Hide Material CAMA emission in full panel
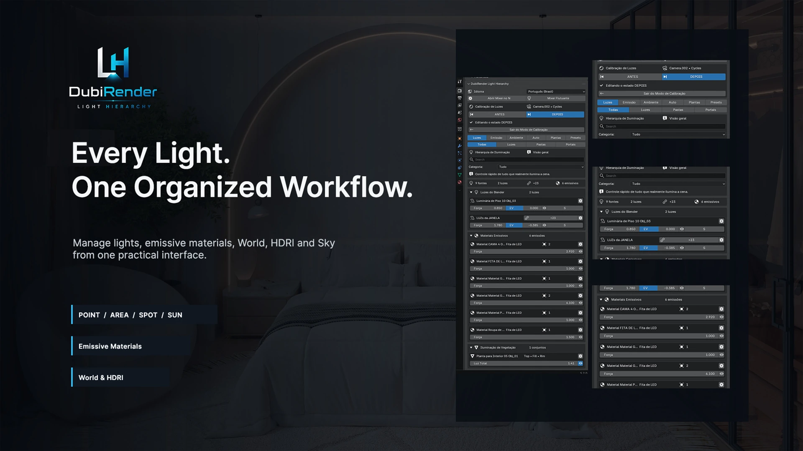 (581, 251)
